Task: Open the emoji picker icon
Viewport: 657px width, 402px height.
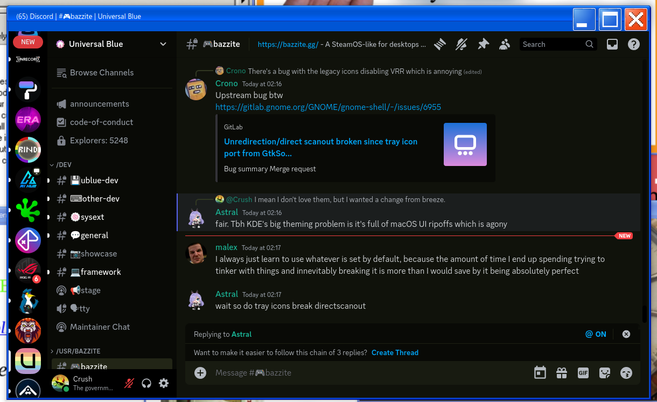Action: (626, 373)
